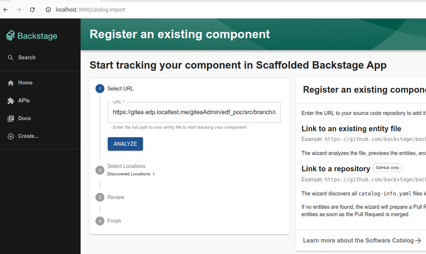Viewport: 426px width, 254px height.
Task: Go to Home via house icon
Action: click(x=11, y=83)
